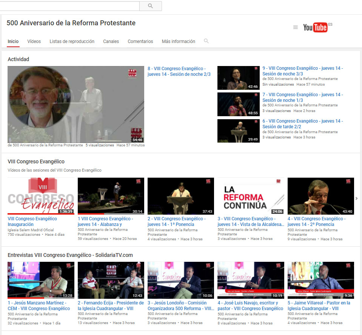The height and width of the screenshot is (335, 362).
Task: Open the VIII Congreso Evangélico section heading
Action: tap(36, 161)
